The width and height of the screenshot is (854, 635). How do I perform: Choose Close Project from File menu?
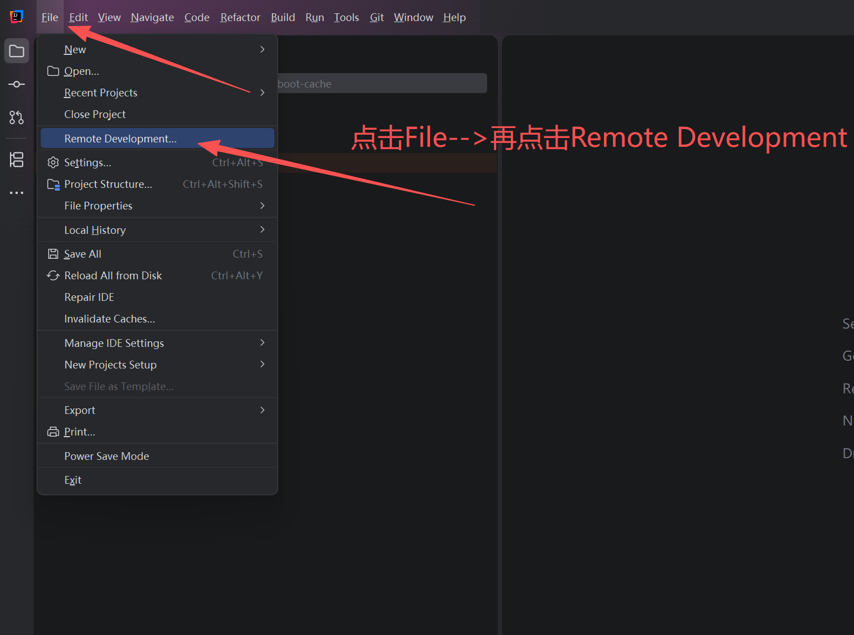click(x=157, y=114)
